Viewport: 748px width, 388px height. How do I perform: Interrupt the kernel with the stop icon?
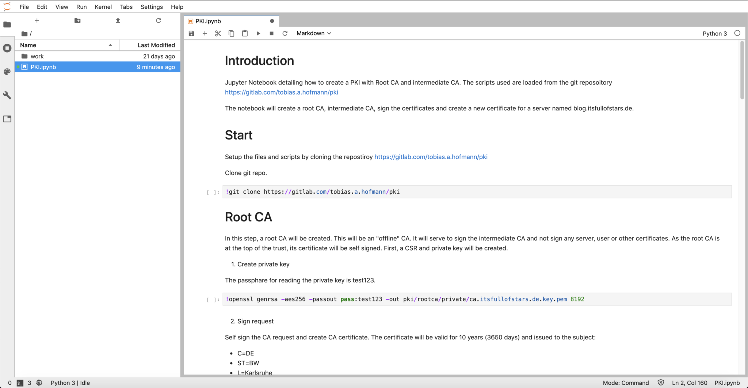271,33
